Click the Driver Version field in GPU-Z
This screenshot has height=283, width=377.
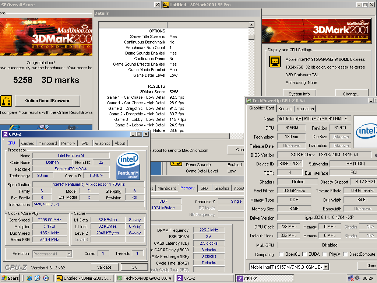[327, 217]
